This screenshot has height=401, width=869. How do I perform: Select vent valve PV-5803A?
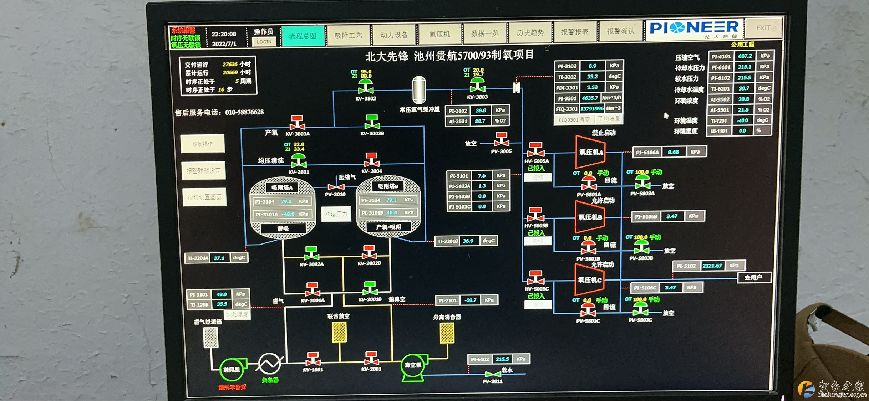(642, 182)
